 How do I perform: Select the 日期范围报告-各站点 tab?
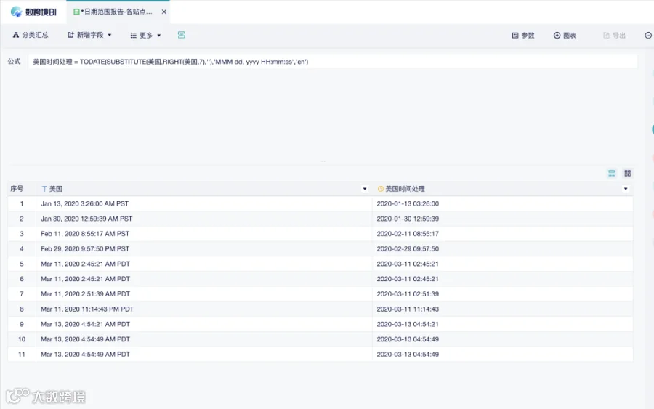[113, 12]
